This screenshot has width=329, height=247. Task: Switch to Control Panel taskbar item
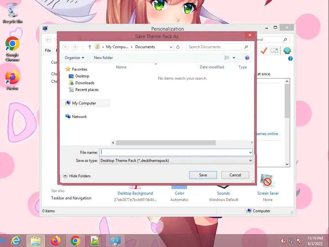coord(115,241)
